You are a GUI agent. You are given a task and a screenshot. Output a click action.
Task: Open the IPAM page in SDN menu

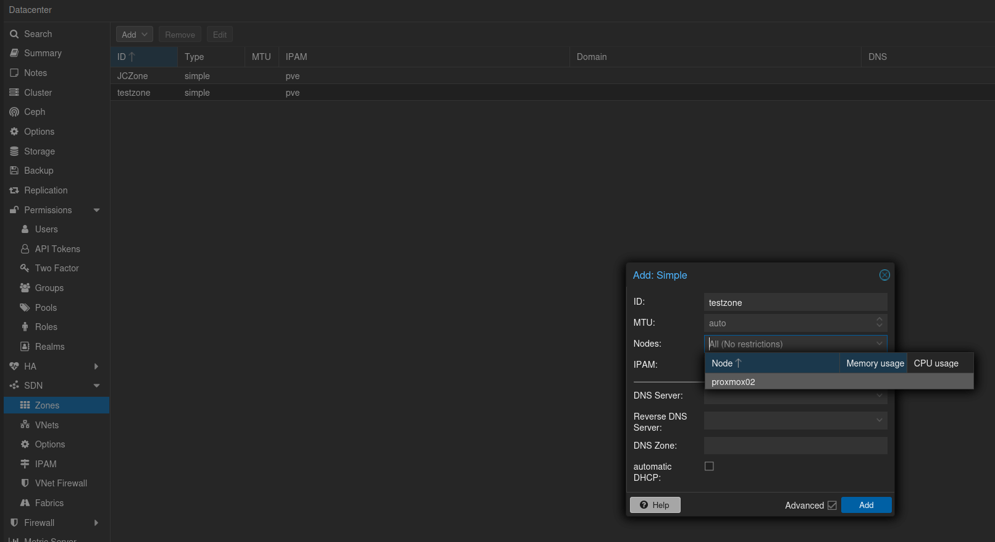click(46, 464)
